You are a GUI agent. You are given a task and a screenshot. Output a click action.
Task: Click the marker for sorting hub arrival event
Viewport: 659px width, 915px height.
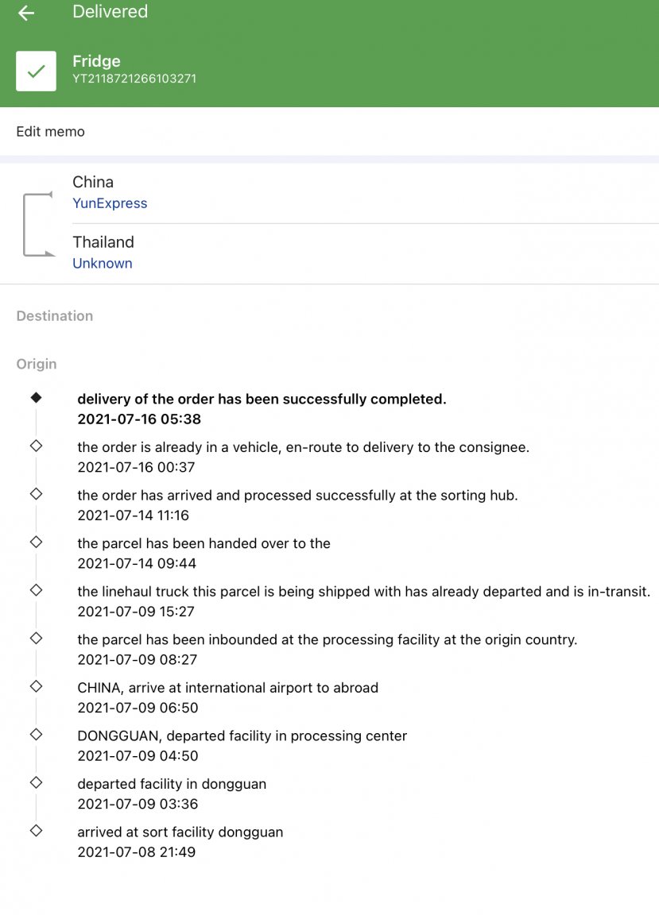pyautogui.click(x=36, y=494)
